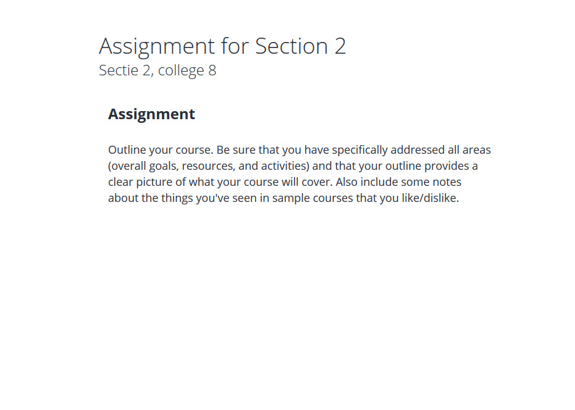The width and height of the screenshot is (575, 410).
Task: Click the word 'notes' ending the third line
Action: [x=447, y=182]
